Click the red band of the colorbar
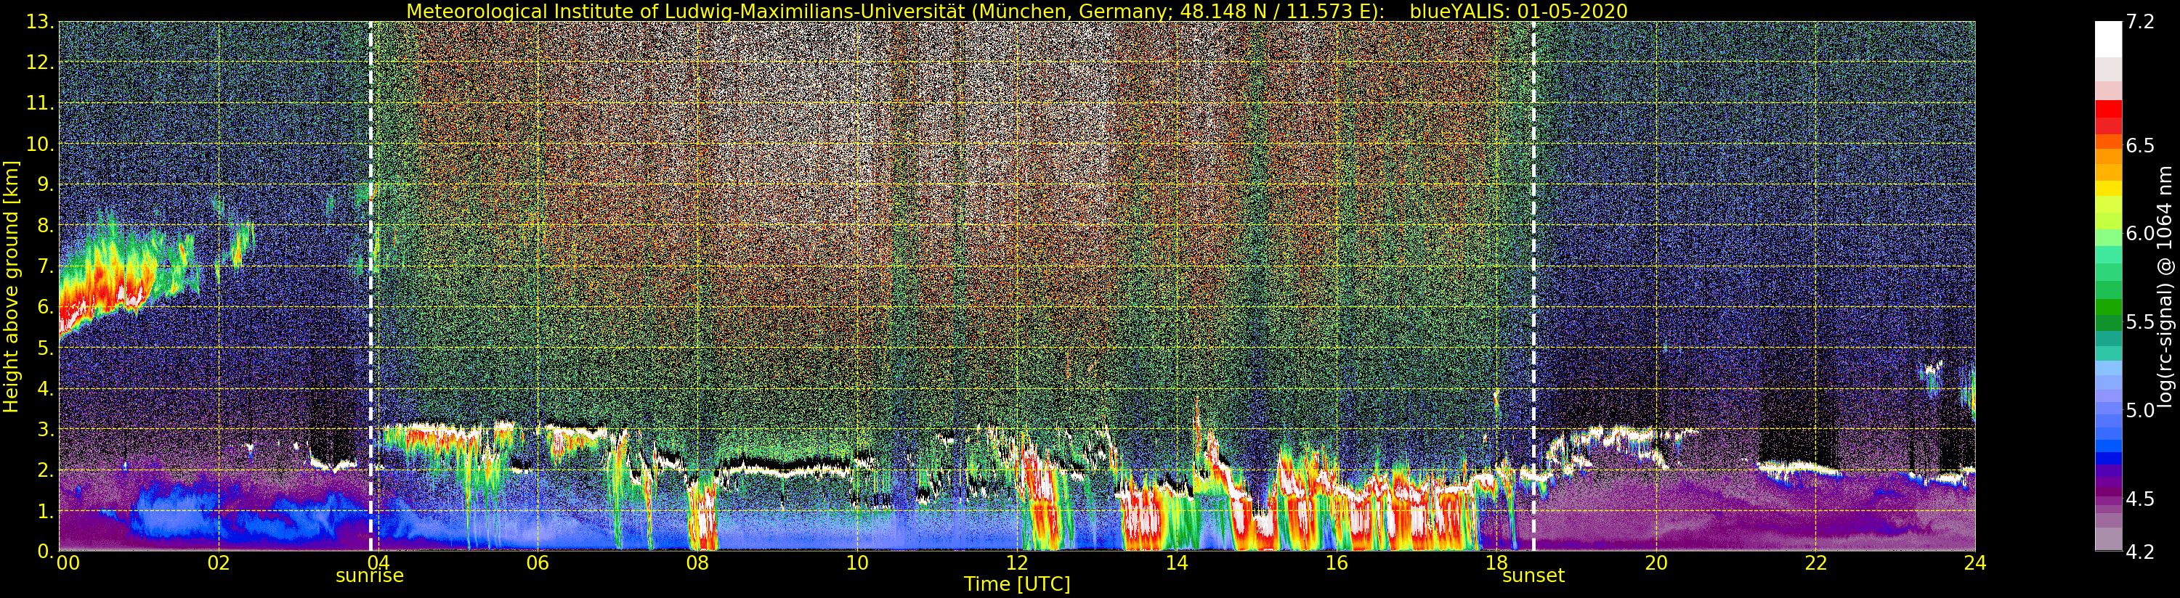 (x=2108, y=109)
